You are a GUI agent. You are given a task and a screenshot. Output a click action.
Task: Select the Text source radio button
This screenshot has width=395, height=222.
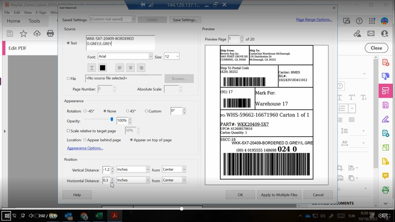(68, 43)
